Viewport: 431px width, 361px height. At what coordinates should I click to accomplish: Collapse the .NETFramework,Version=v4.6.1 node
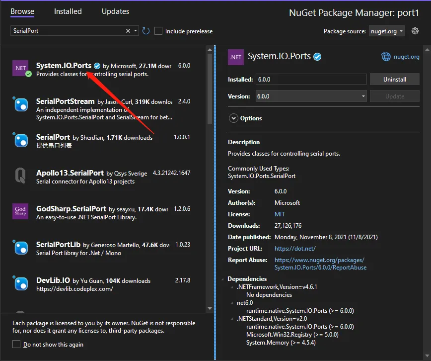[232, 287]
